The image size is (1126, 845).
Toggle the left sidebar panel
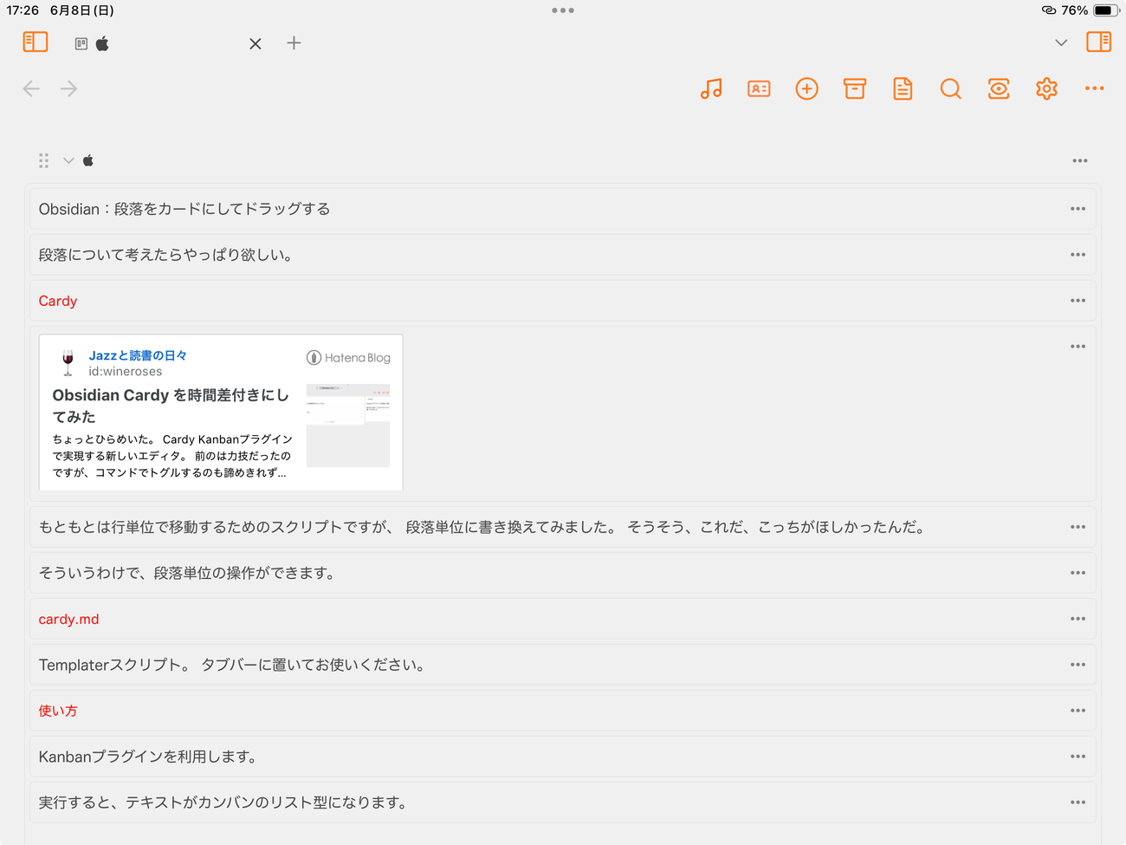pos(36,42)
